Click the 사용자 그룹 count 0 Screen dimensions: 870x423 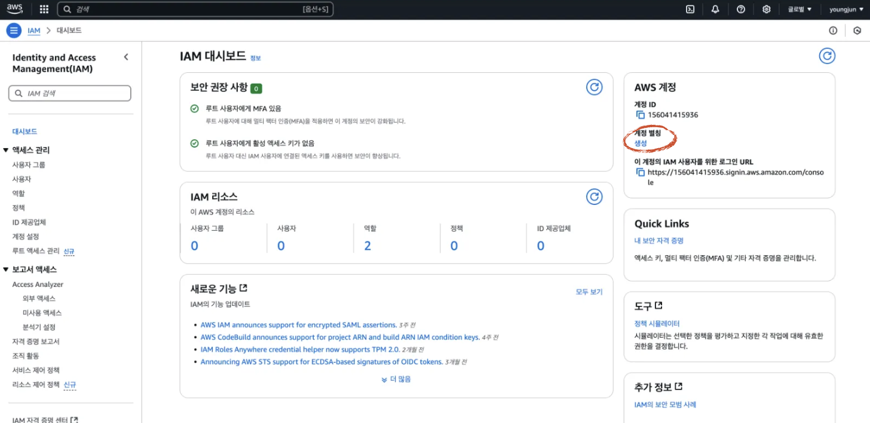[x=194, y=246]
